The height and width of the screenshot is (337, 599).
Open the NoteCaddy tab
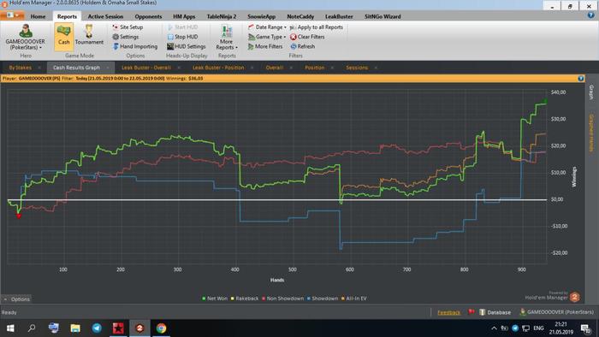pyautogui.click(x=300, y=16)
